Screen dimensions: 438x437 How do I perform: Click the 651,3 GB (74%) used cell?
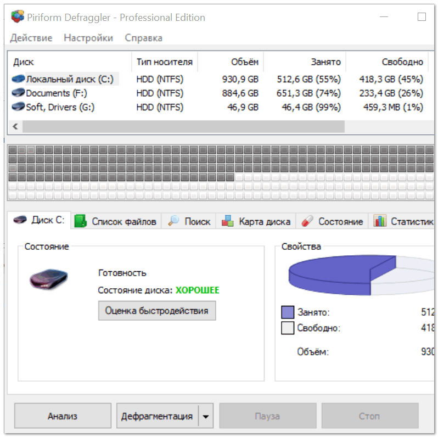tap(308, 93)
